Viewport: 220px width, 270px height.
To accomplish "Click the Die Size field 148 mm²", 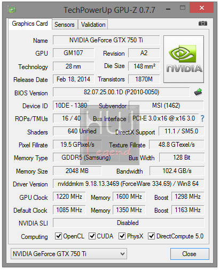I will click(x=144, y=66).
